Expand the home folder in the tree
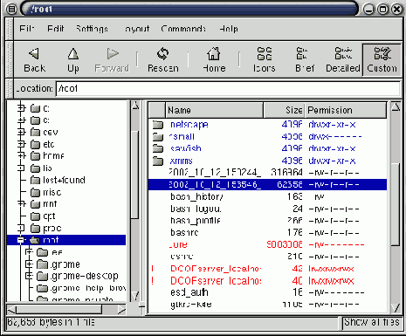This screenshot has height=336, width=406. point(21,156)
